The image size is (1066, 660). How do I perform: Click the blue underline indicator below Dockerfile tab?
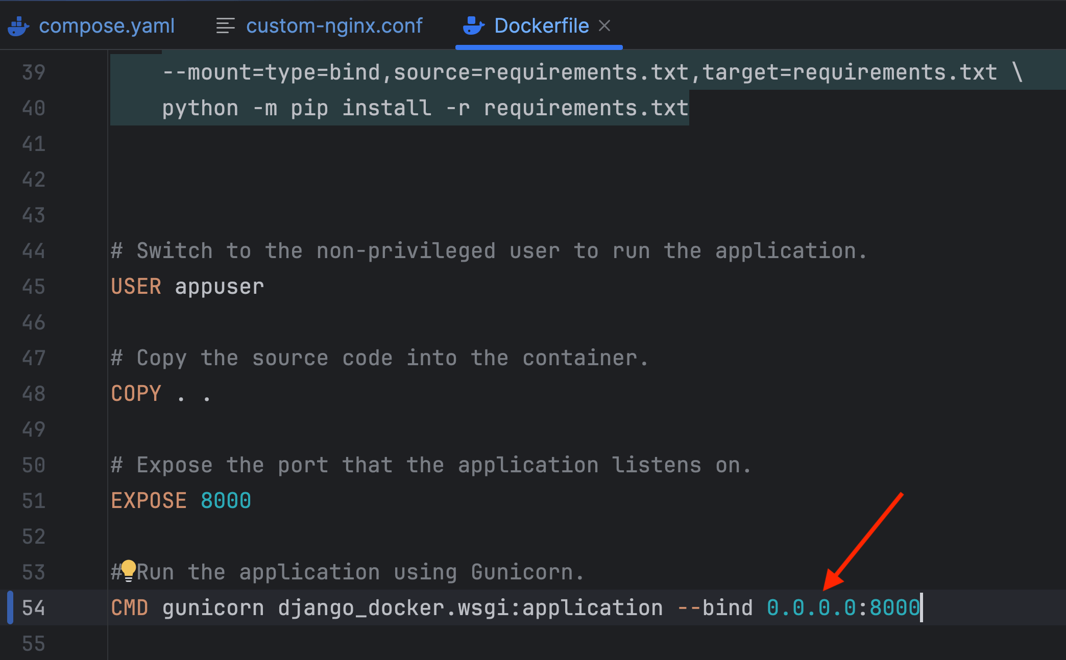point(539,47)
